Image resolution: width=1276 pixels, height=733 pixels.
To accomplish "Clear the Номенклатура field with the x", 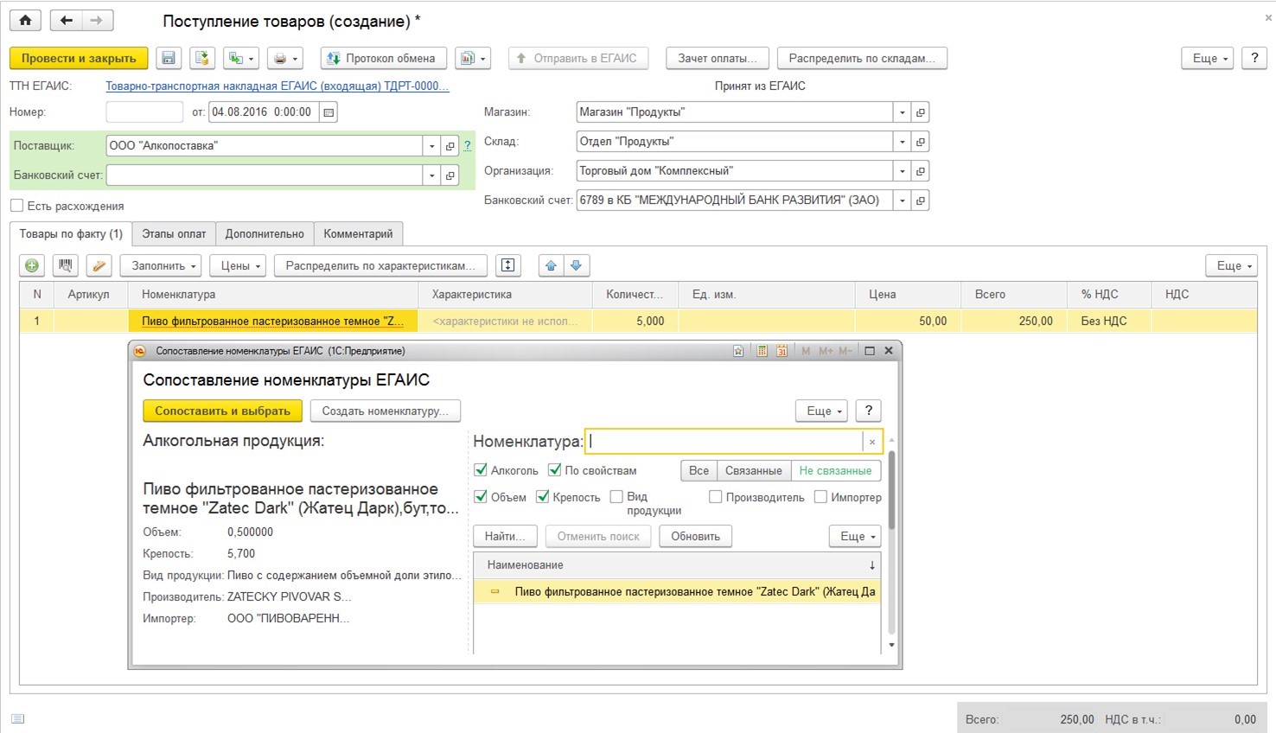I will 872,442.
